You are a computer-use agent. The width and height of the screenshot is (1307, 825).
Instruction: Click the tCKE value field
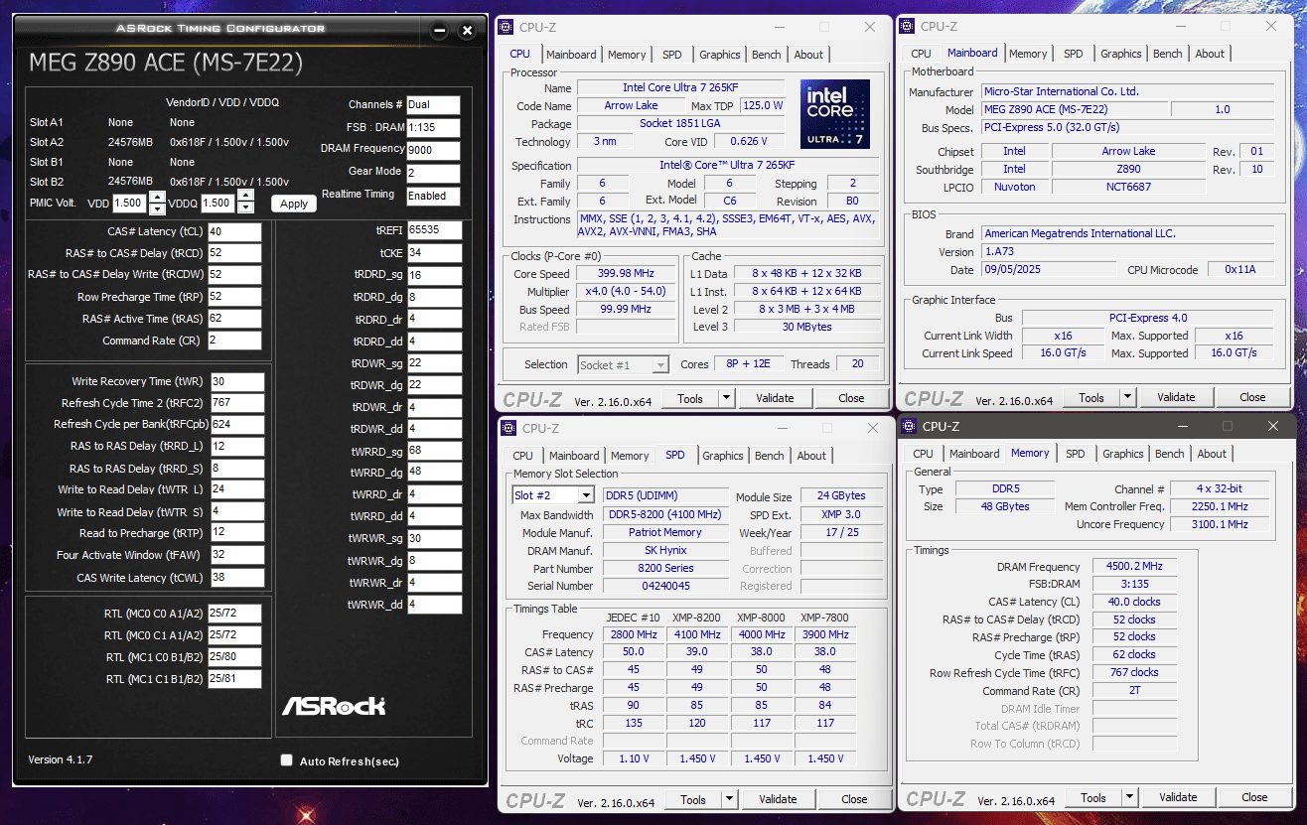click(x=434, y=253)
